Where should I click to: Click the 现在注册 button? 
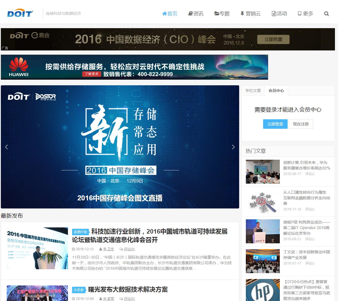pyautogui.click(x=301, y=124)
